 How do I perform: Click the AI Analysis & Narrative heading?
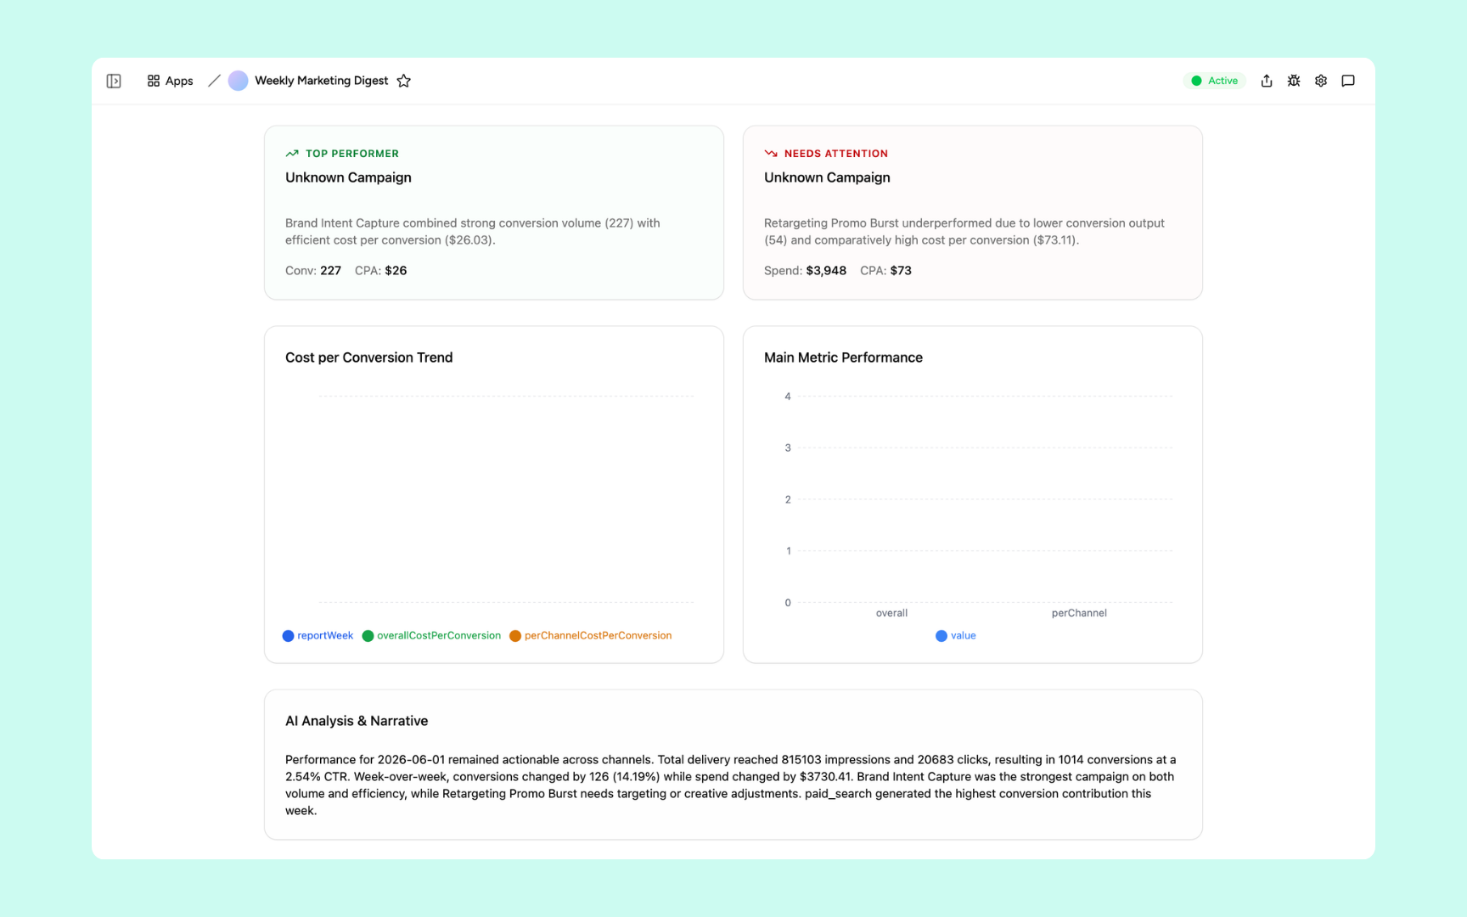[357, 721]
